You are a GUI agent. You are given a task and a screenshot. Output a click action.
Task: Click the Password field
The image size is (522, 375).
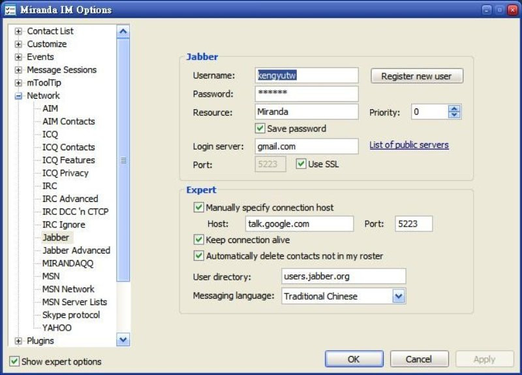click(x=307, y=93)
